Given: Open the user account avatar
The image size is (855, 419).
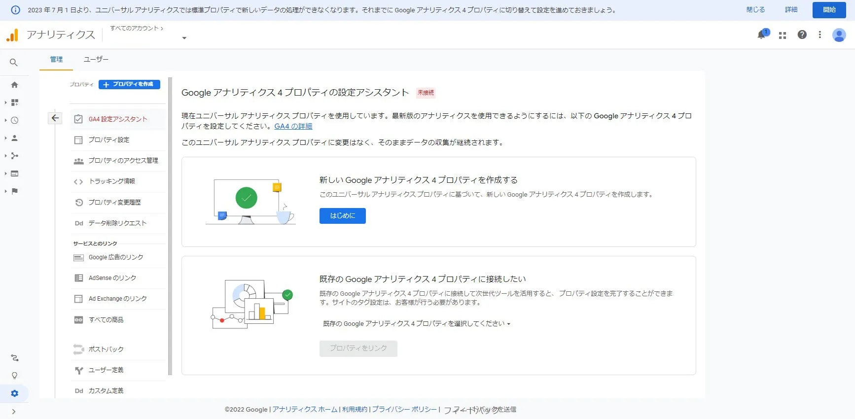Looking at the screenshot, I should (839, 35).
